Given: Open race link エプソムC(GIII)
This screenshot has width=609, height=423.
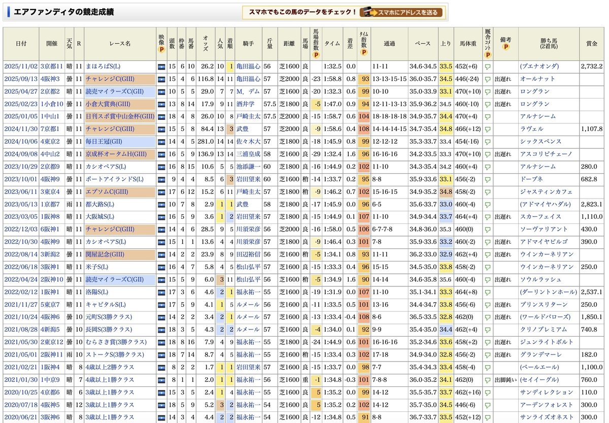Looking at the screenshot, I should (106, 191).
